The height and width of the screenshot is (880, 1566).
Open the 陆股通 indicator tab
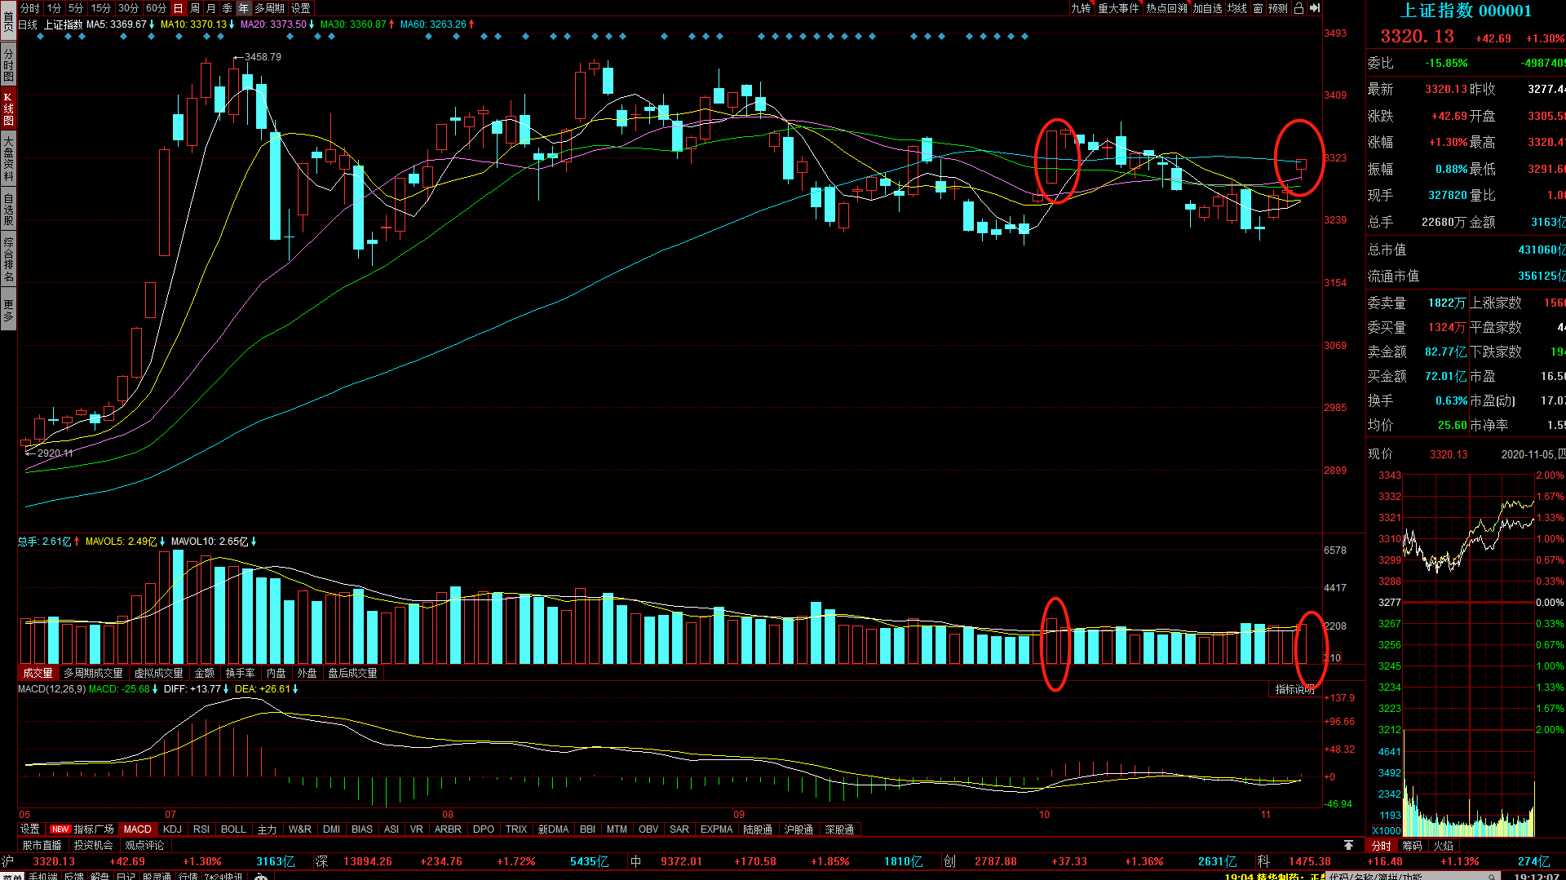point(758,829)
